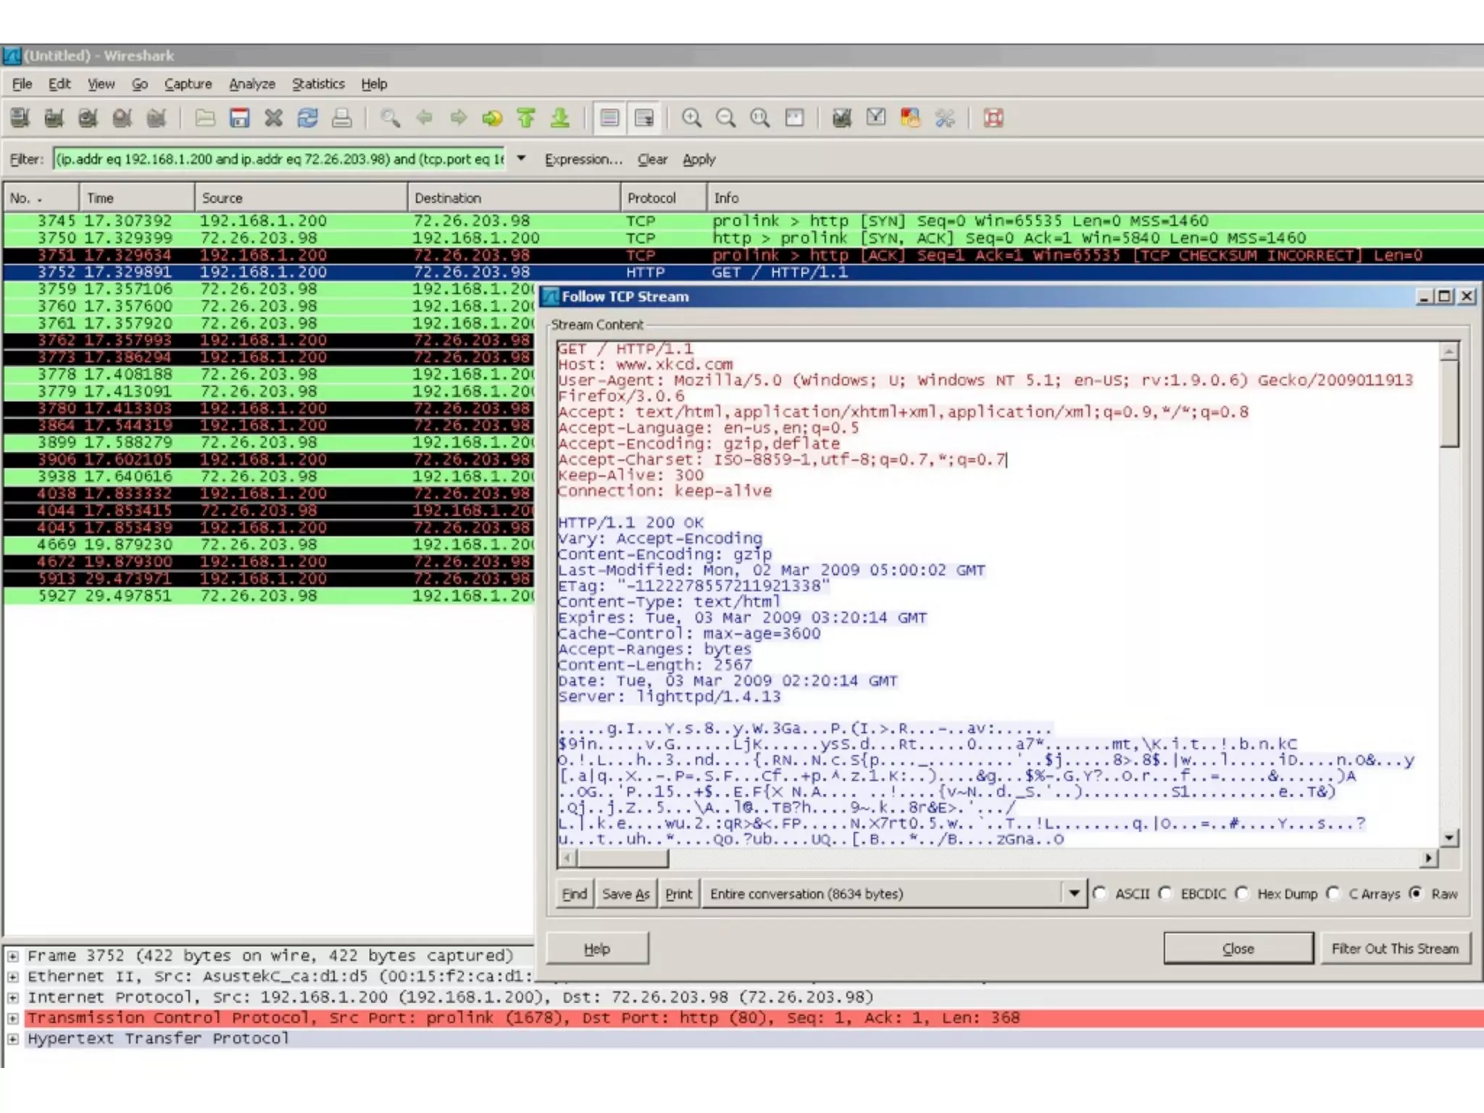This screenshot has width=1484, height=1113.
Task: Click the Find packet magnifier icon
Action: [x=390, y=118]
